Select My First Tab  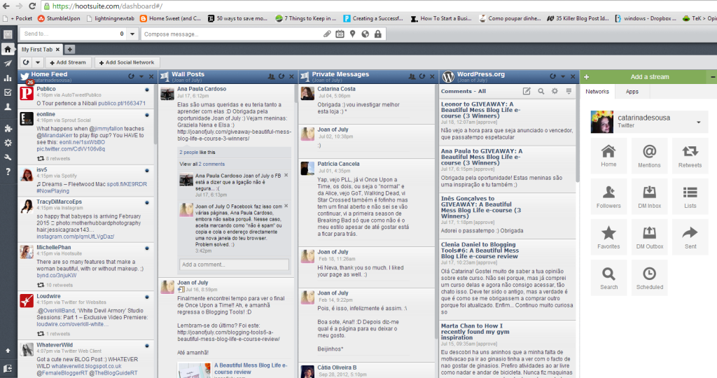click(x=37, y=50)
